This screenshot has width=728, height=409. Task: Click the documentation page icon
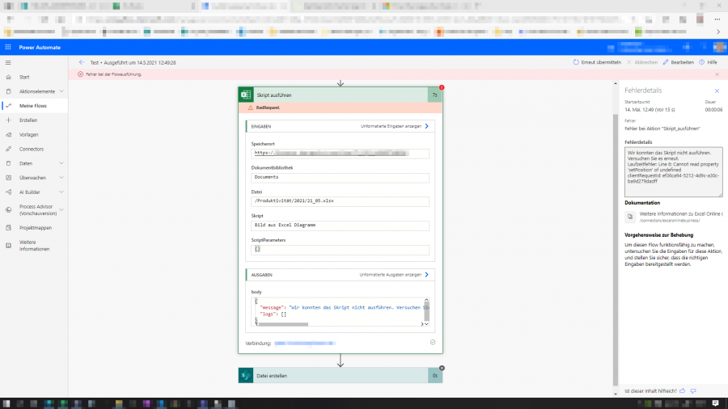(x=630, y=217)
